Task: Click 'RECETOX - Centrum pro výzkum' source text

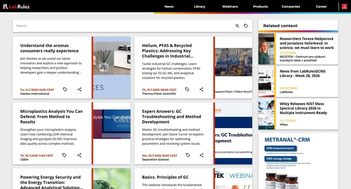Action: click(303, 59)
